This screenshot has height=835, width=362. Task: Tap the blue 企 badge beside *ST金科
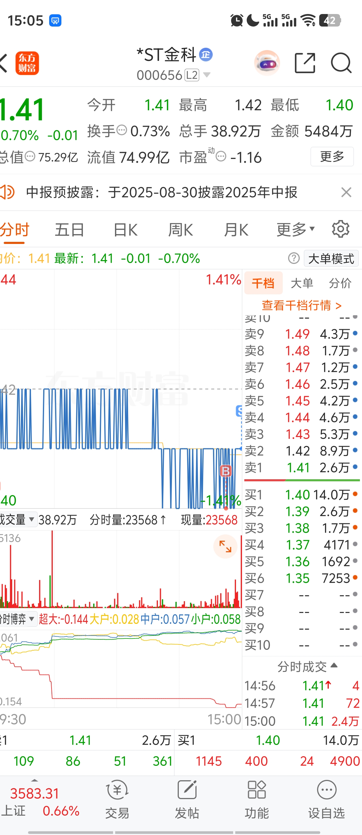click(206, 55)
